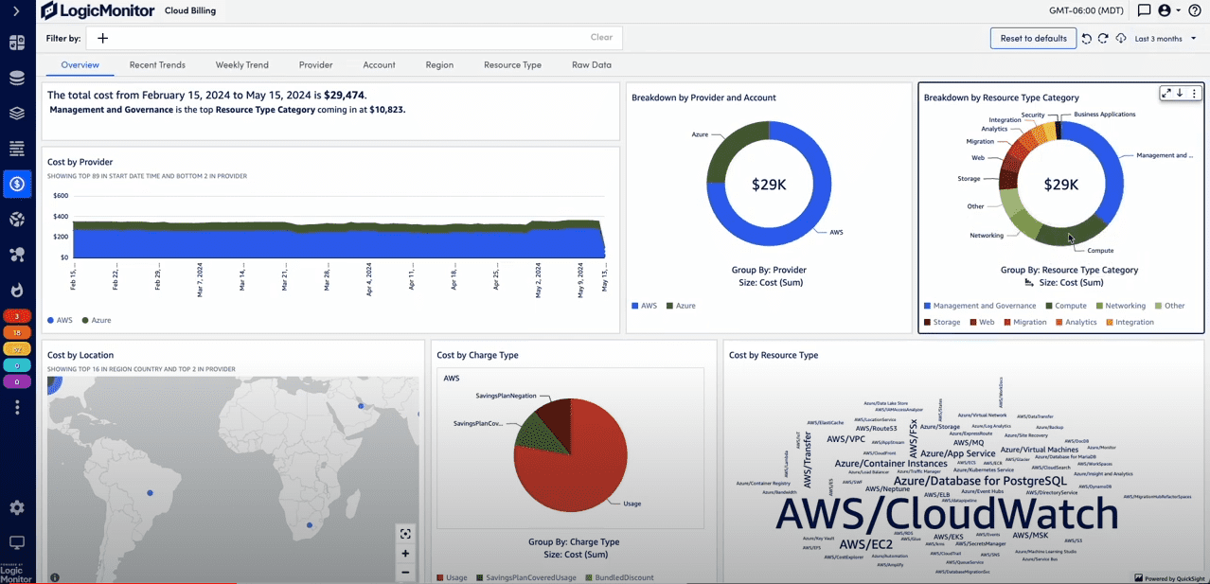Screen dimensions: 1210x584
Task: Zoom in the location map with plus
Action: point(405,554)
